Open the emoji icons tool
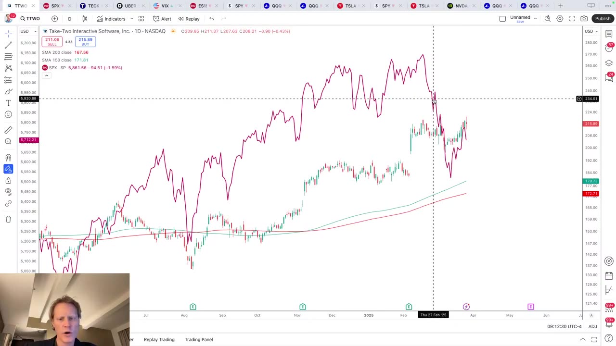Screen dimensions: 616x346 click(x=8, y=114)
